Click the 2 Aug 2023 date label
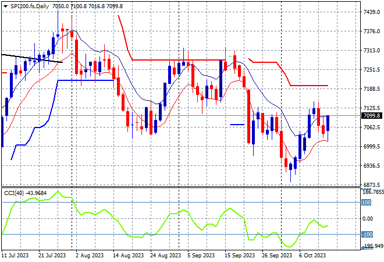This screenshot has width=384, height=262. (90, 256)
